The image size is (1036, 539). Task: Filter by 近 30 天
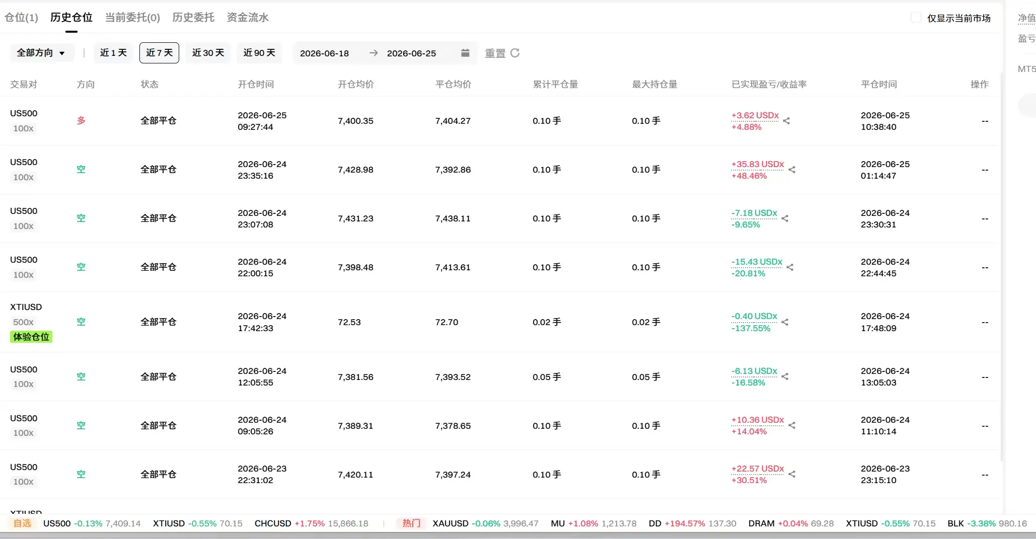pyautogui.click(x=208, y=53)
